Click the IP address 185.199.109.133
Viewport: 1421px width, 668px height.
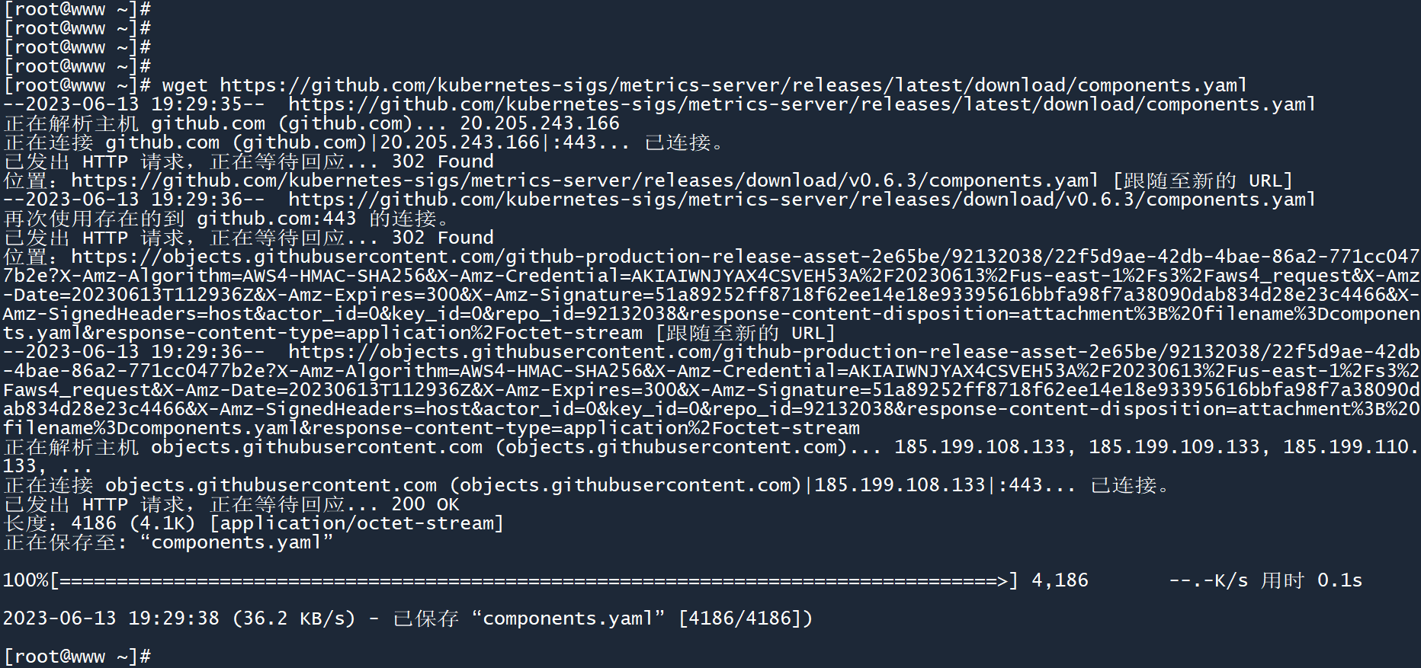point(1174,447)
